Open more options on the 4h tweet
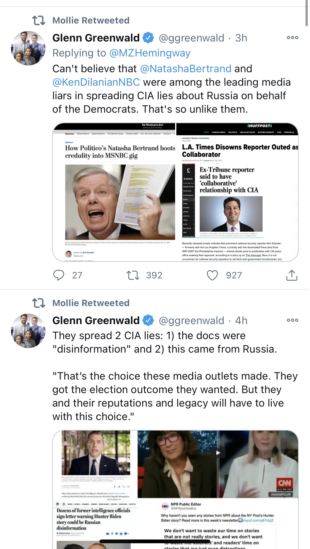This screenshot has width=310, height=549. point(292,320)
